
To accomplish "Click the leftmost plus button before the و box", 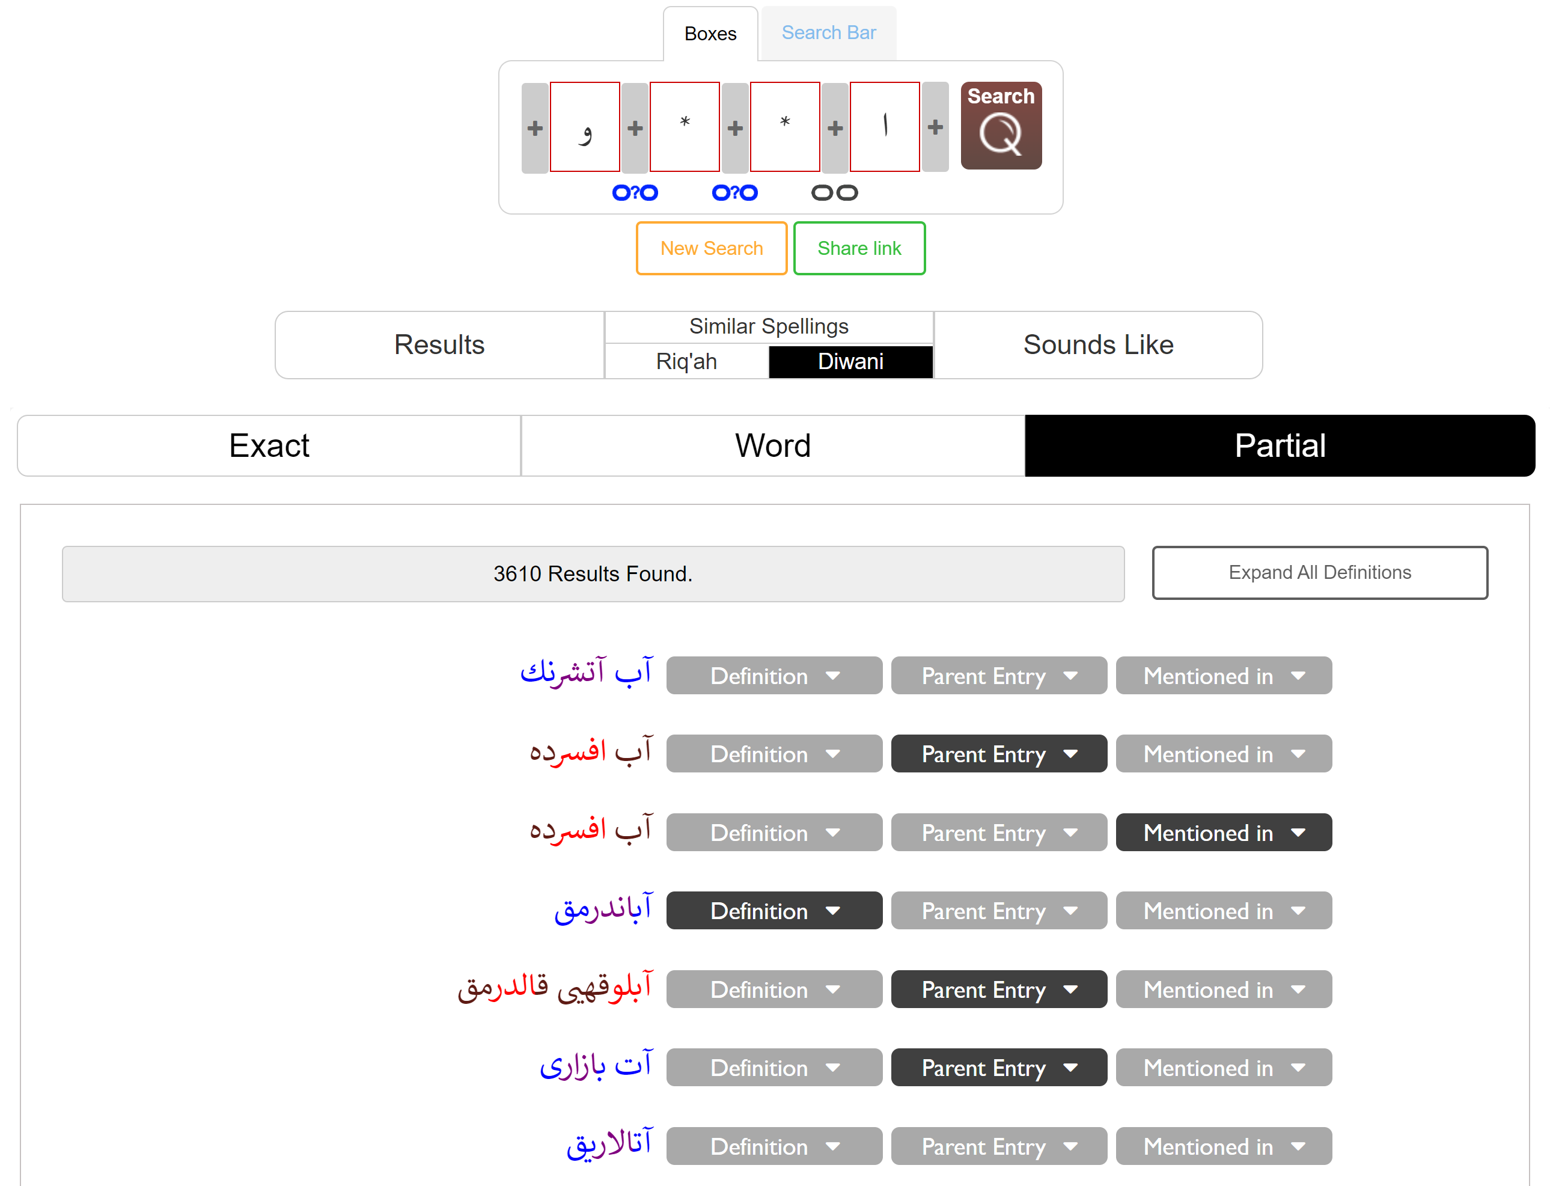I will pyautogui.click(x=534, y=128).
